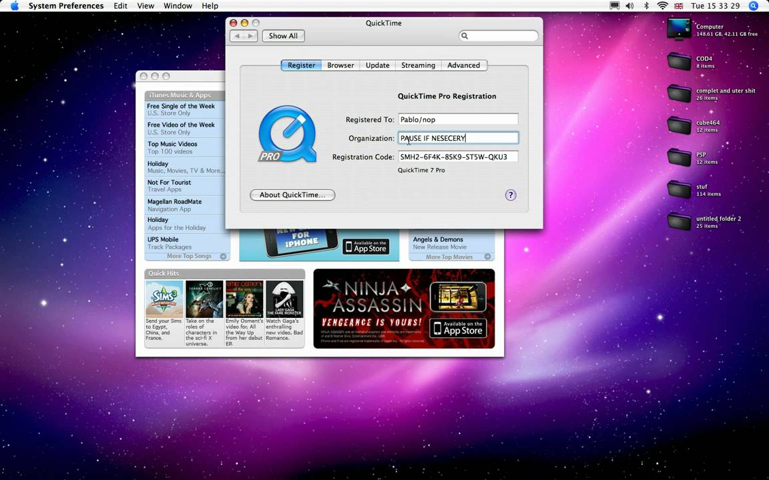Open the input language flag menu
Screen dimensions: 769x480
tap(679, 6)
